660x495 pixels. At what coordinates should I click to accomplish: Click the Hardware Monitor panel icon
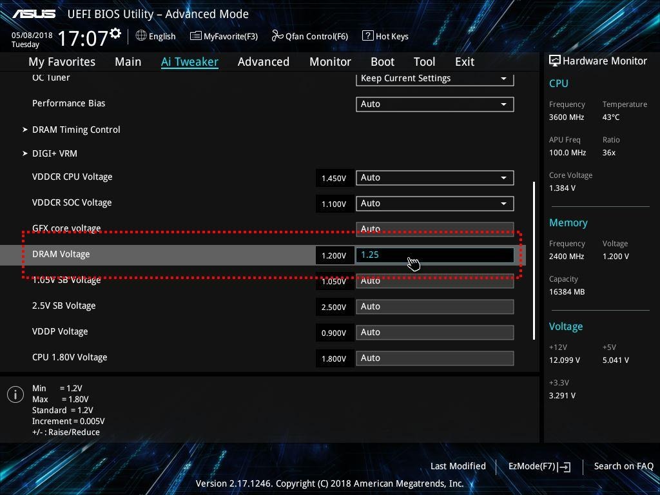tap(555, 61)
